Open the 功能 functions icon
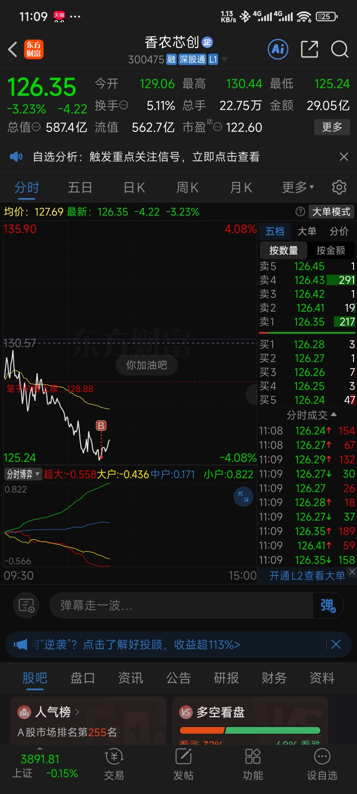 coord(253,765)
